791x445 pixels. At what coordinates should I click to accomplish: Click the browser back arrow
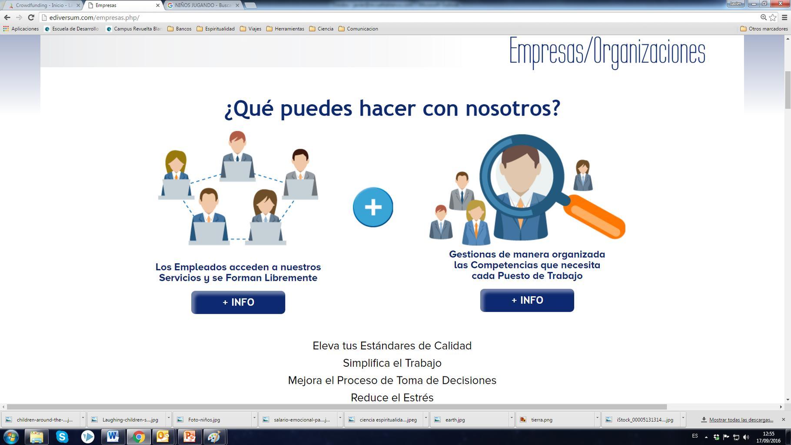[7, 17]
